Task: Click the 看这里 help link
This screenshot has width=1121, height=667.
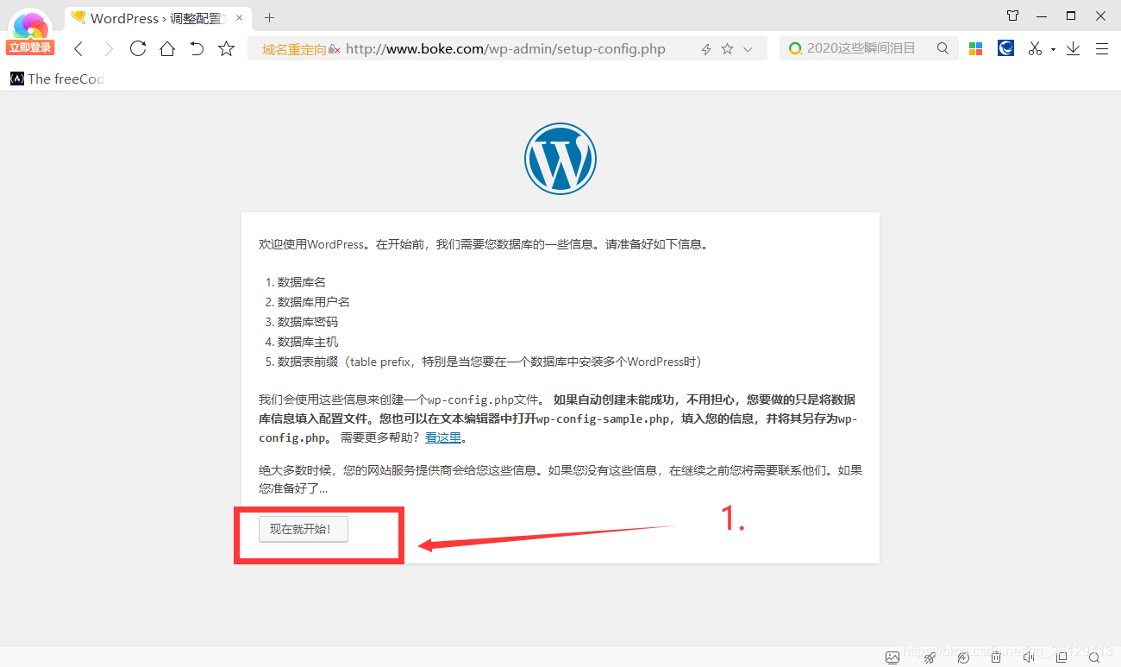Action: tap(443, 437)
